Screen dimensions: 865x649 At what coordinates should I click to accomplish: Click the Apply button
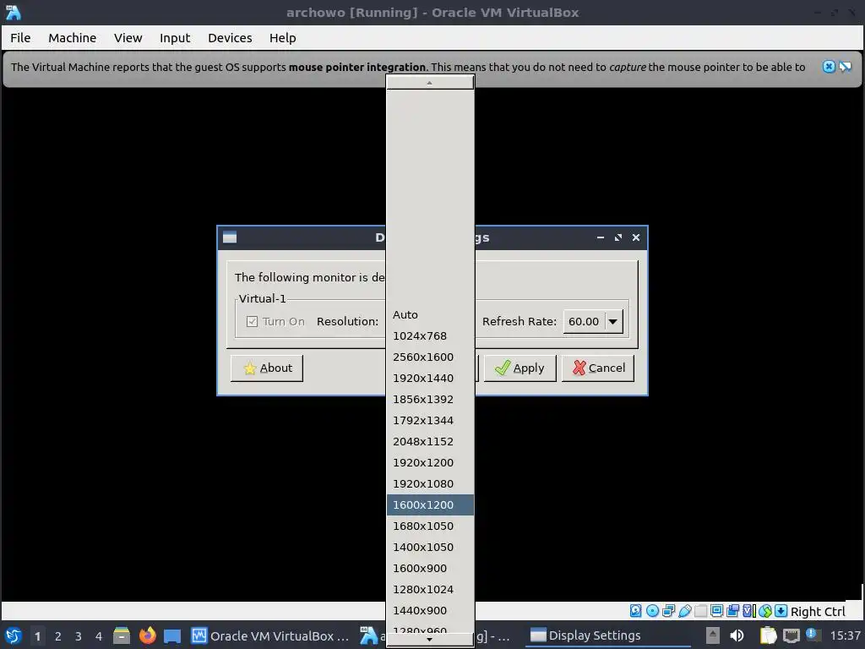point(520,368)
